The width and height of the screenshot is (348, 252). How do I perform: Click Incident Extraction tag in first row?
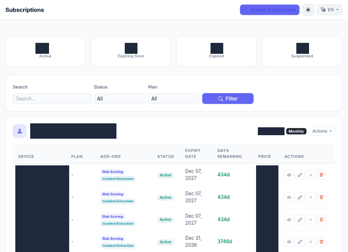click(x=118, y=179)
